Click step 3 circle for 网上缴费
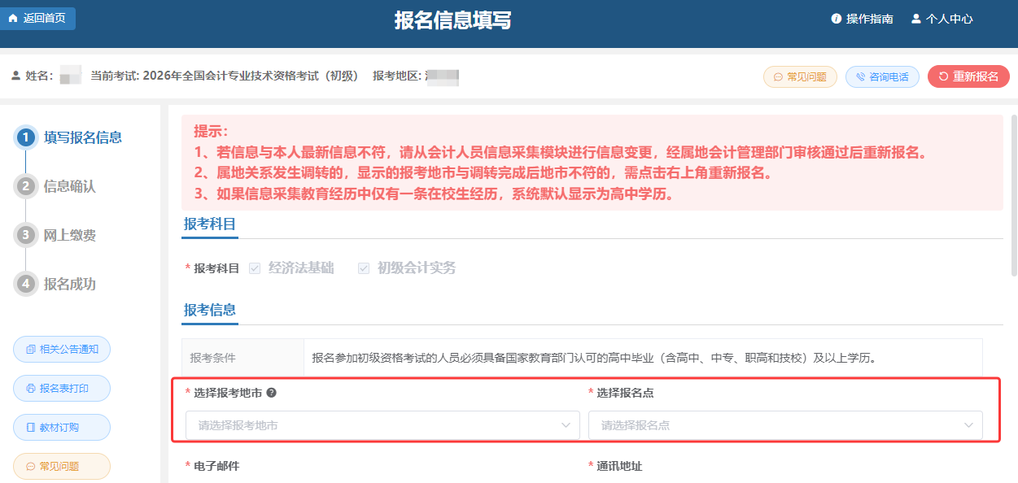1018x483 pixels. pos(26,235)
